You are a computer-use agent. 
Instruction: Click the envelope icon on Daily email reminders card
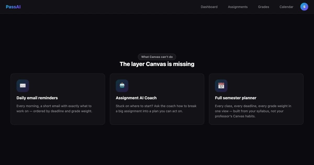23,86
